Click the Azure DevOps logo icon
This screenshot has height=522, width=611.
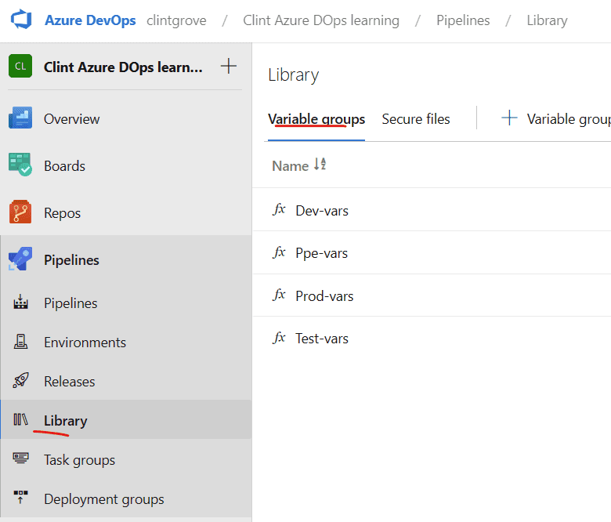click(20, 20)
